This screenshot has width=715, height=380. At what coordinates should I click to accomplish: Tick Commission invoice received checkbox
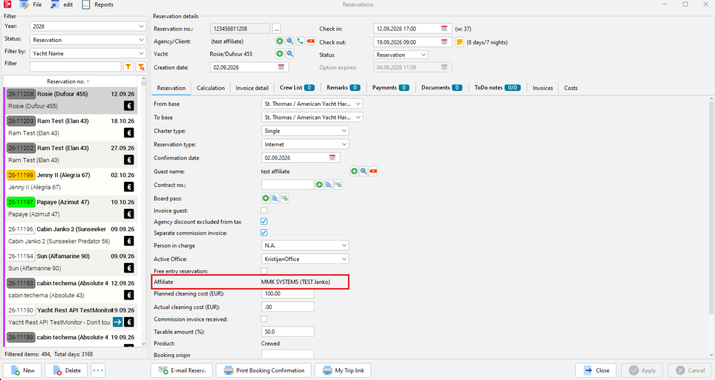pos(264,319)
